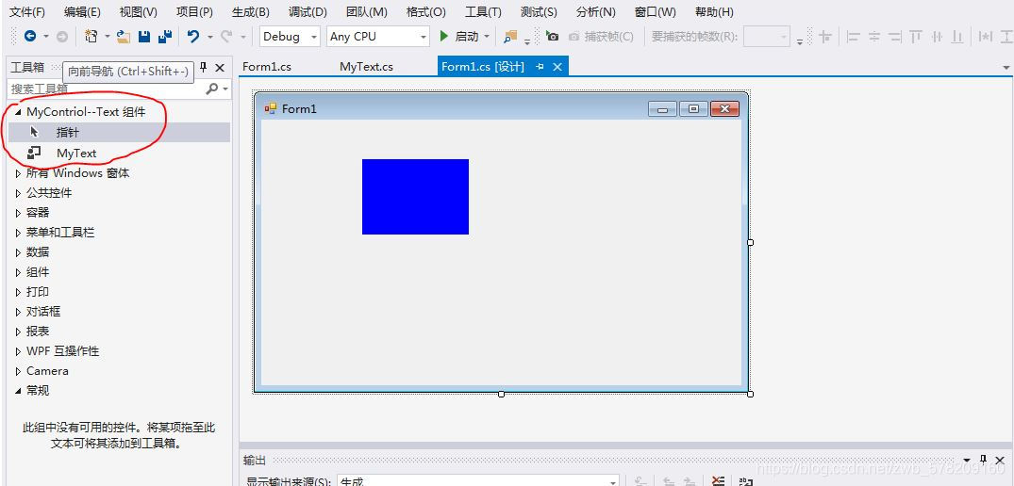
Task: Select the blue MyText control on Form1
Action: click(415, 197)
